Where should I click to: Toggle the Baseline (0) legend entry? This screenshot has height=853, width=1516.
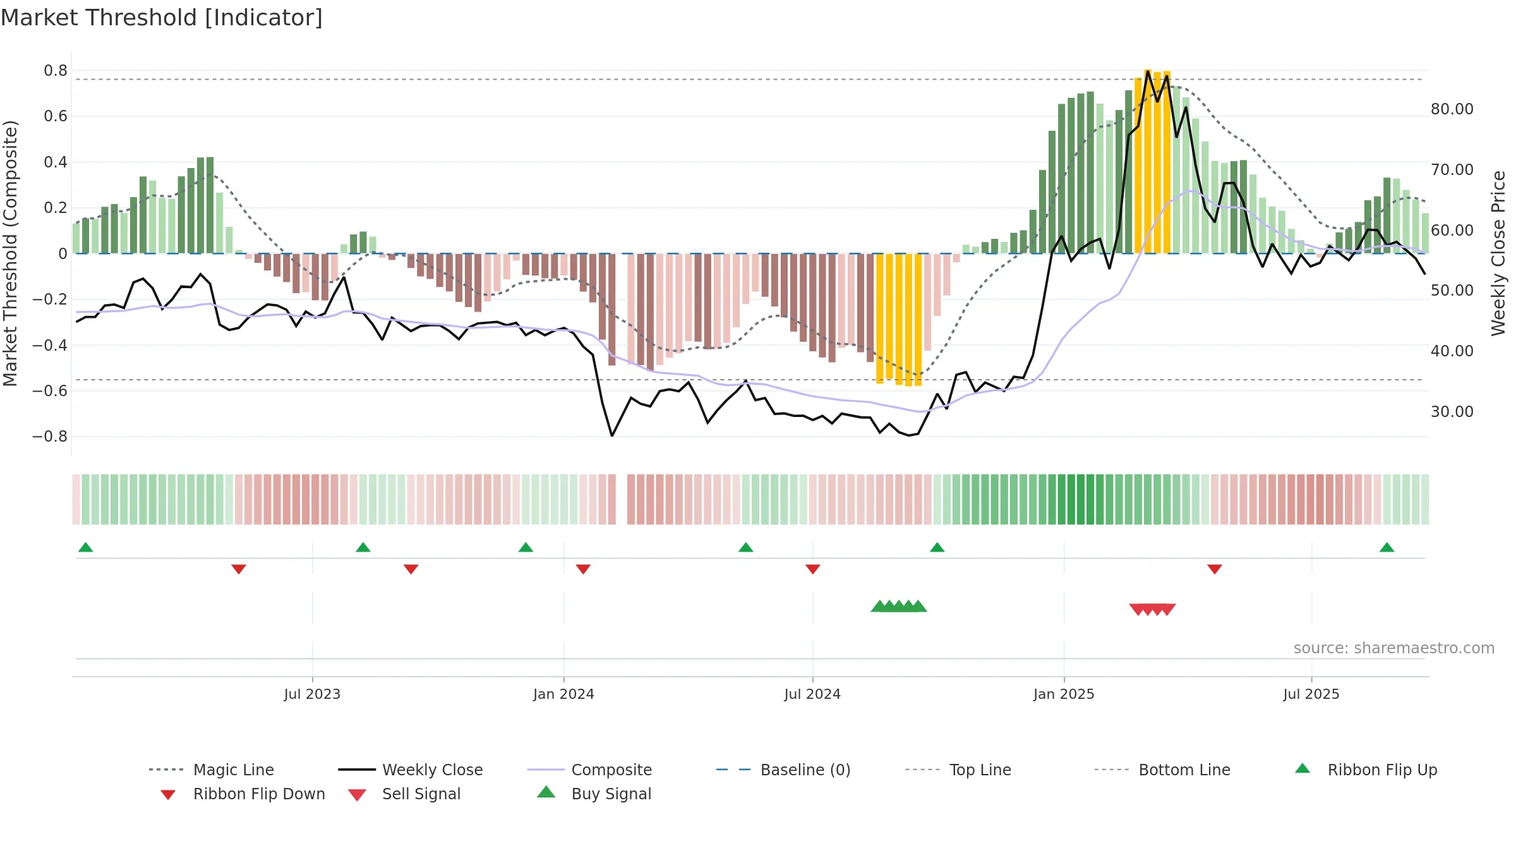pos(783,770)
